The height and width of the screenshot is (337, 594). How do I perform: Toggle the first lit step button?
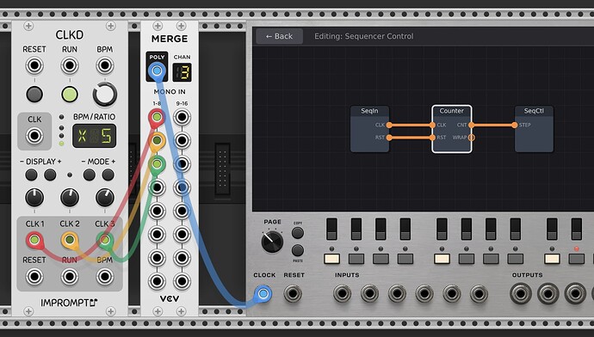[x=331, y=259]
